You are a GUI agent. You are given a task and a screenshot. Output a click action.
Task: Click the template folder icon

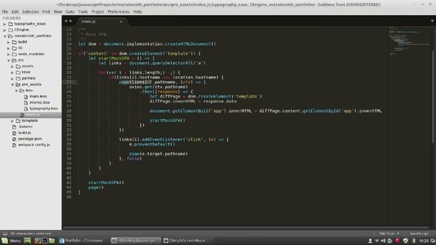tap(18, 121)
